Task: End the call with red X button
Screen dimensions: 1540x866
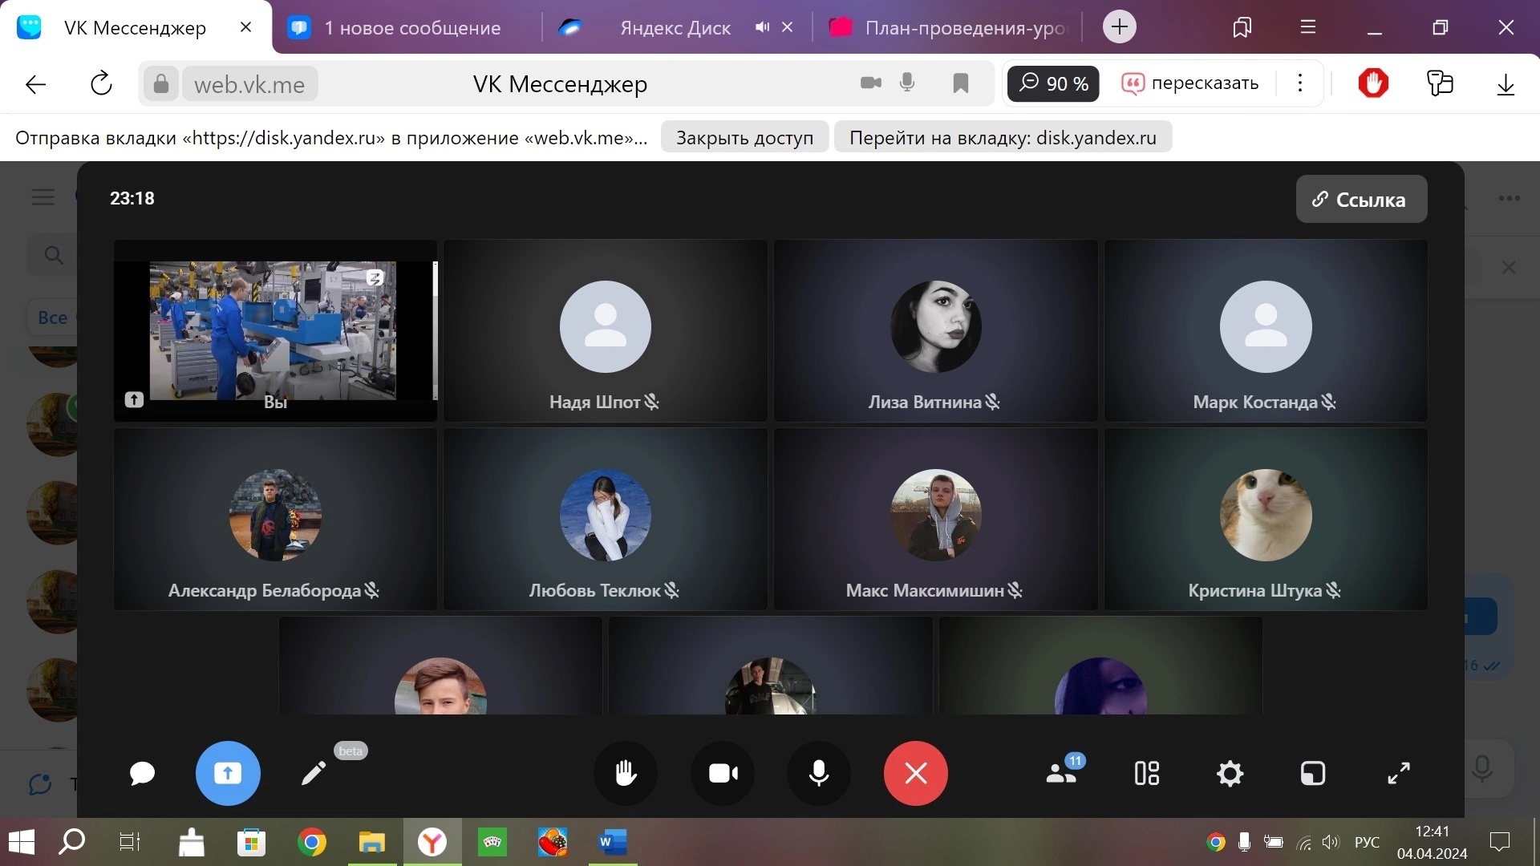Action: coord(916,773)
